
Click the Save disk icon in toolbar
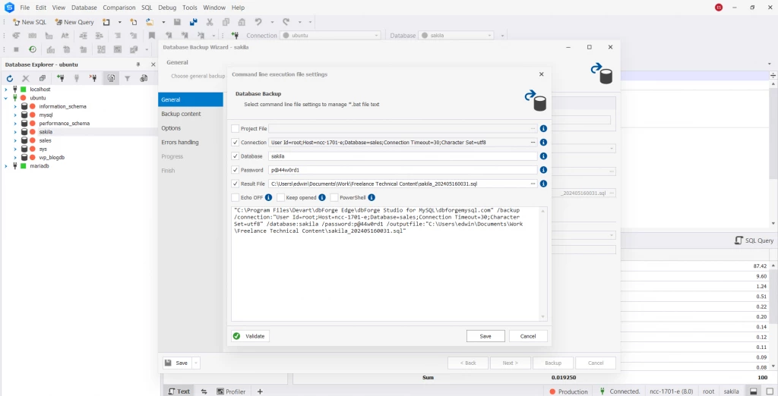(177, 22)
